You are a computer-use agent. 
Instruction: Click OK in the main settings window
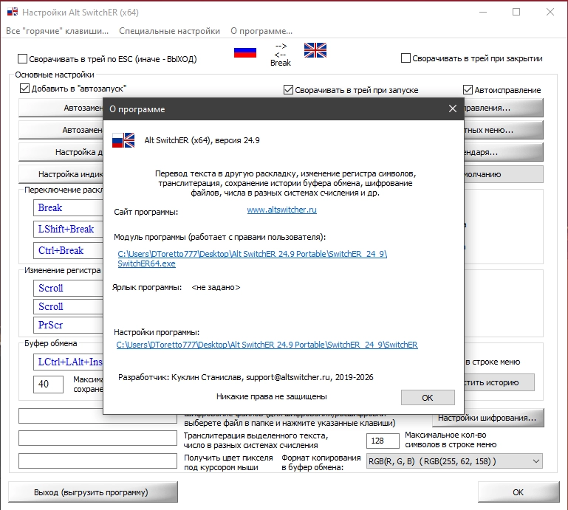click(518, 492)
